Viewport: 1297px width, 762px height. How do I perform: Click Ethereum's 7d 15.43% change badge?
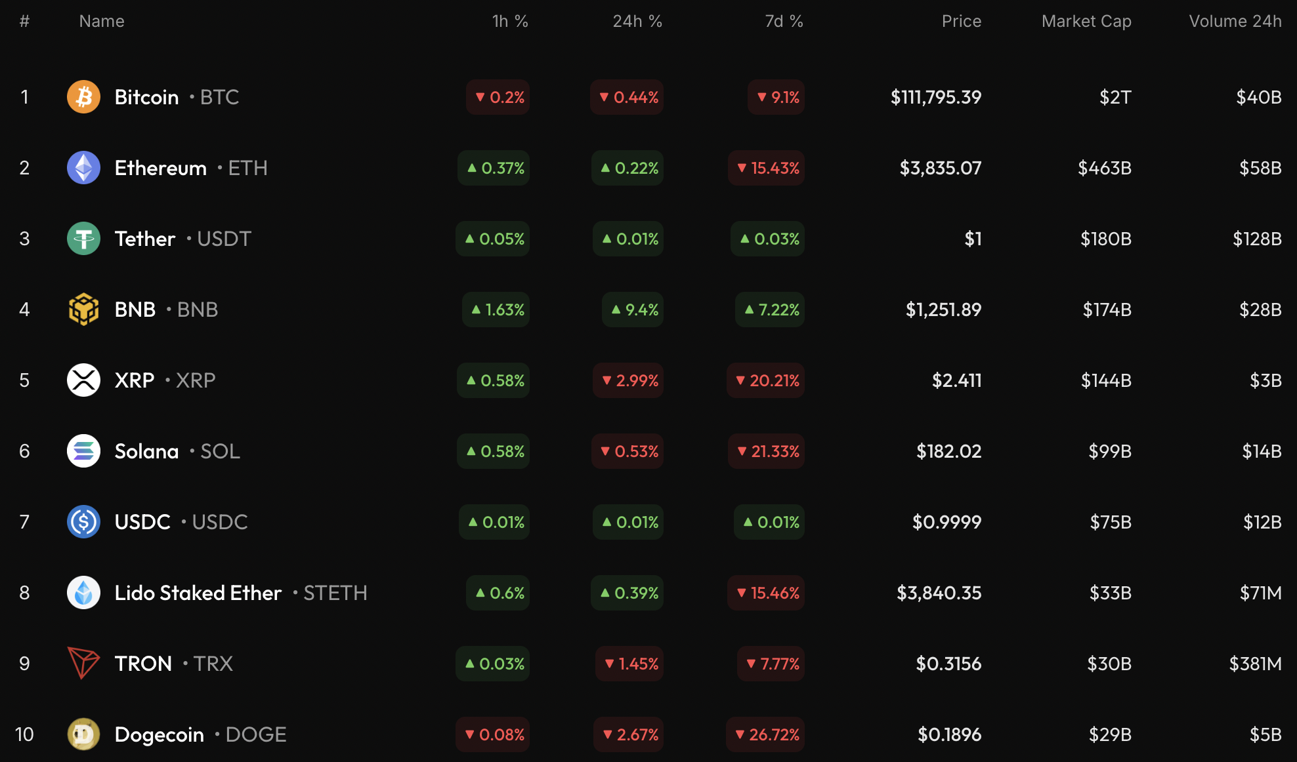(x=767, y=168)
